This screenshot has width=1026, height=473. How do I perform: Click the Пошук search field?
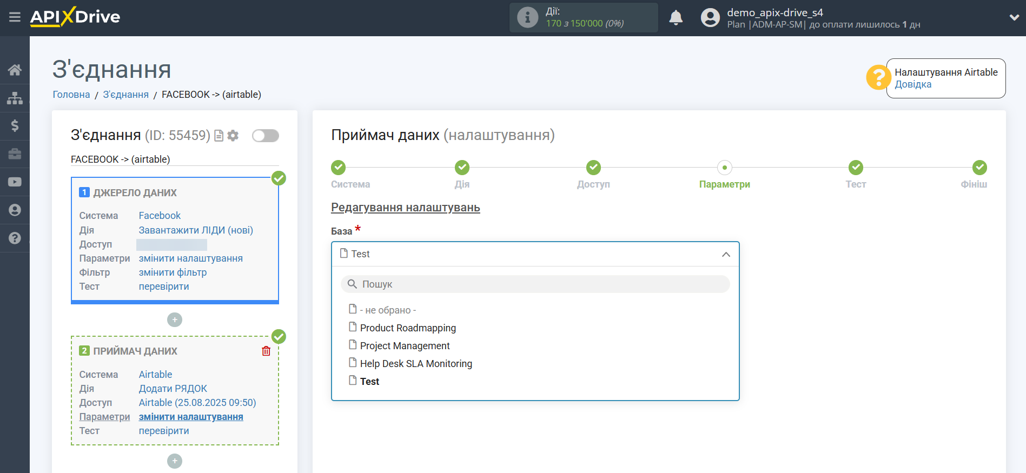tap(535, 284)
